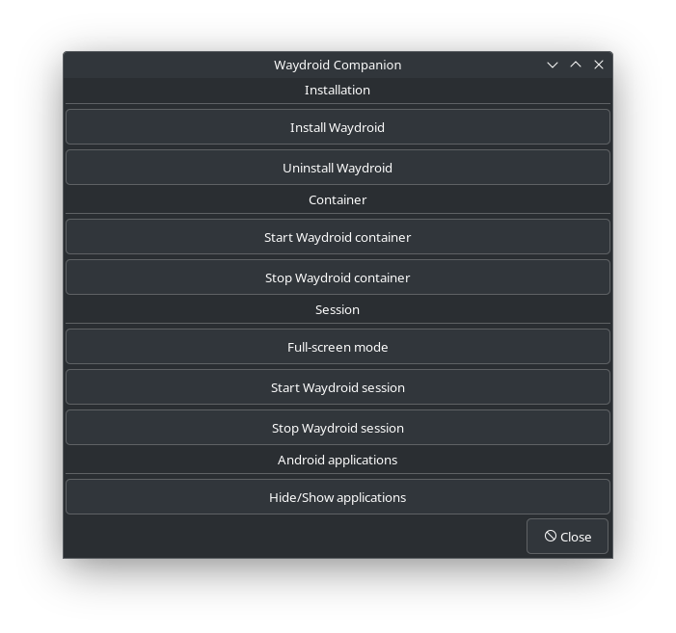Image resolution: width=676 pixels, height=633 pixels.
Task: Click the Session section heading
Action: (x=338, y=309)
